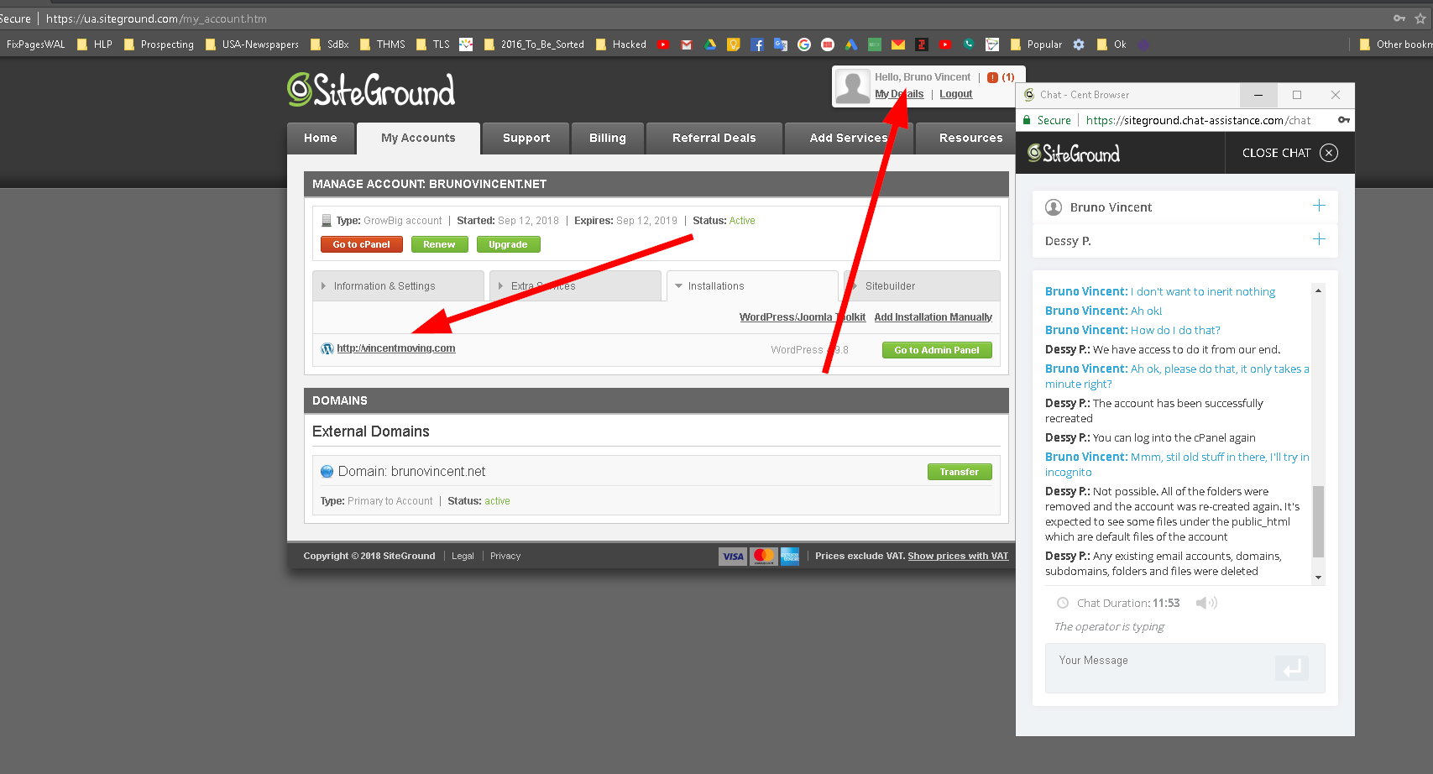Open the Google 'G' bookmark icon
Viewport: 1433px width, 774px height.
tap(804, 44)
